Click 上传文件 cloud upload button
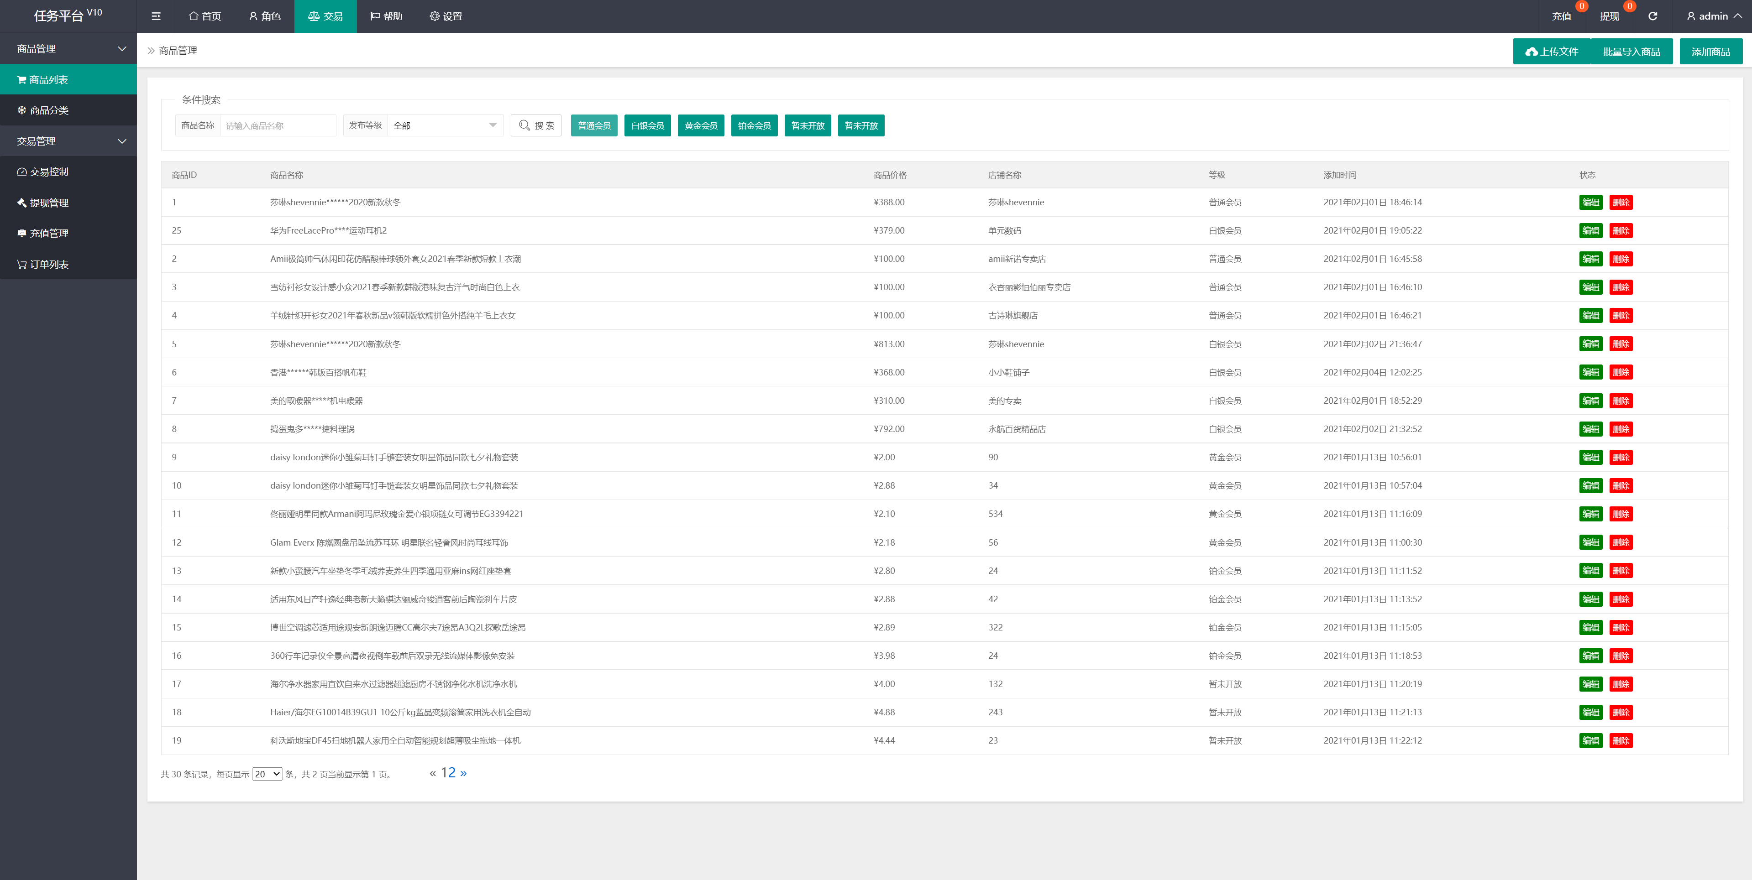1752x880 pixels. pos(1551,52)
